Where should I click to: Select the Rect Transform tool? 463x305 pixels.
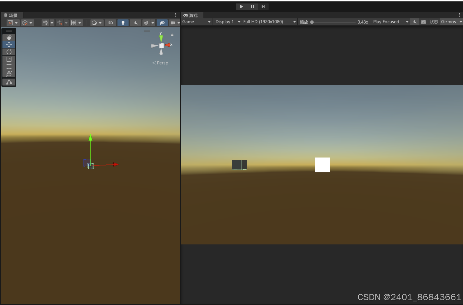(x=9, y=66)
